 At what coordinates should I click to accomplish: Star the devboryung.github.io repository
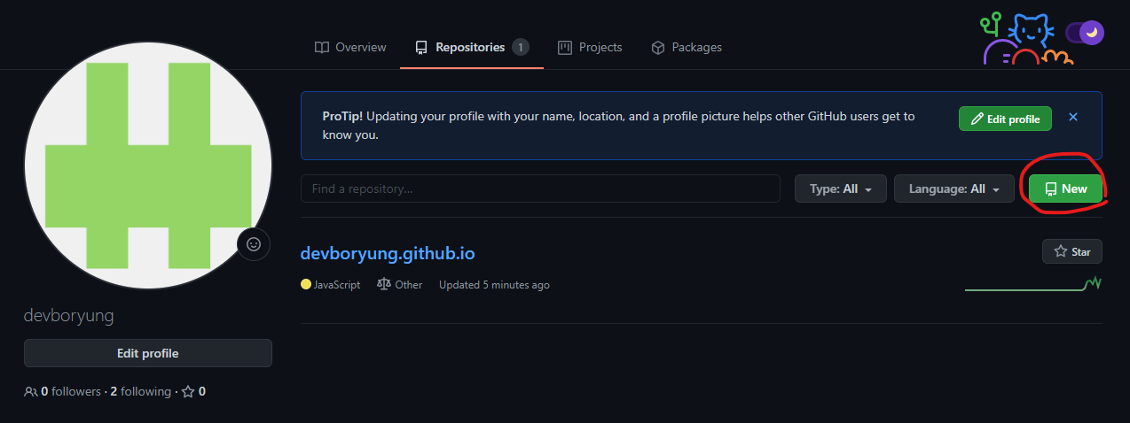[x=1072, y=251]
